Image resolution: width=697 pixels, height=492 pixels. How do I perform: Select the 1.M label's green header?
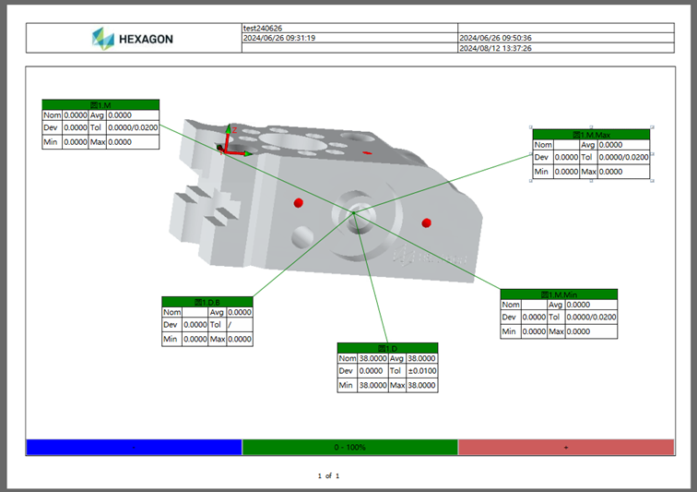pos(100,104)
